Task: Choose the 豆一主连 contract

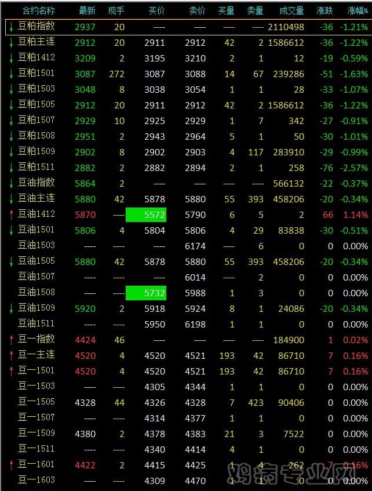Action: 37,355
